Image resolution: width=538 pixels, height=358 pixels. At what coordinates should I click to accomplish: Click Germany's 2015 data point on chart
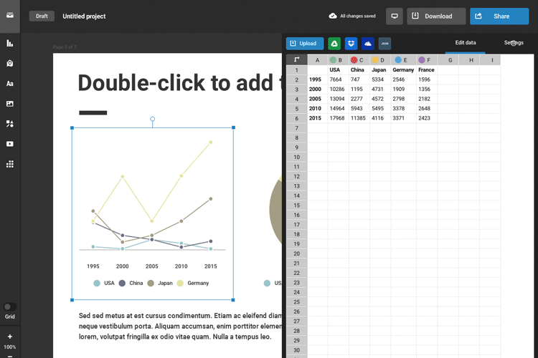pos(211,142)
